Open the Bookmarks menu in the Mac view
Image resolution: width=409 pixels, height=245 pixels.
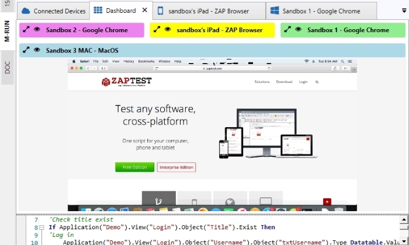pyautogui.click(x=146, y=61)
